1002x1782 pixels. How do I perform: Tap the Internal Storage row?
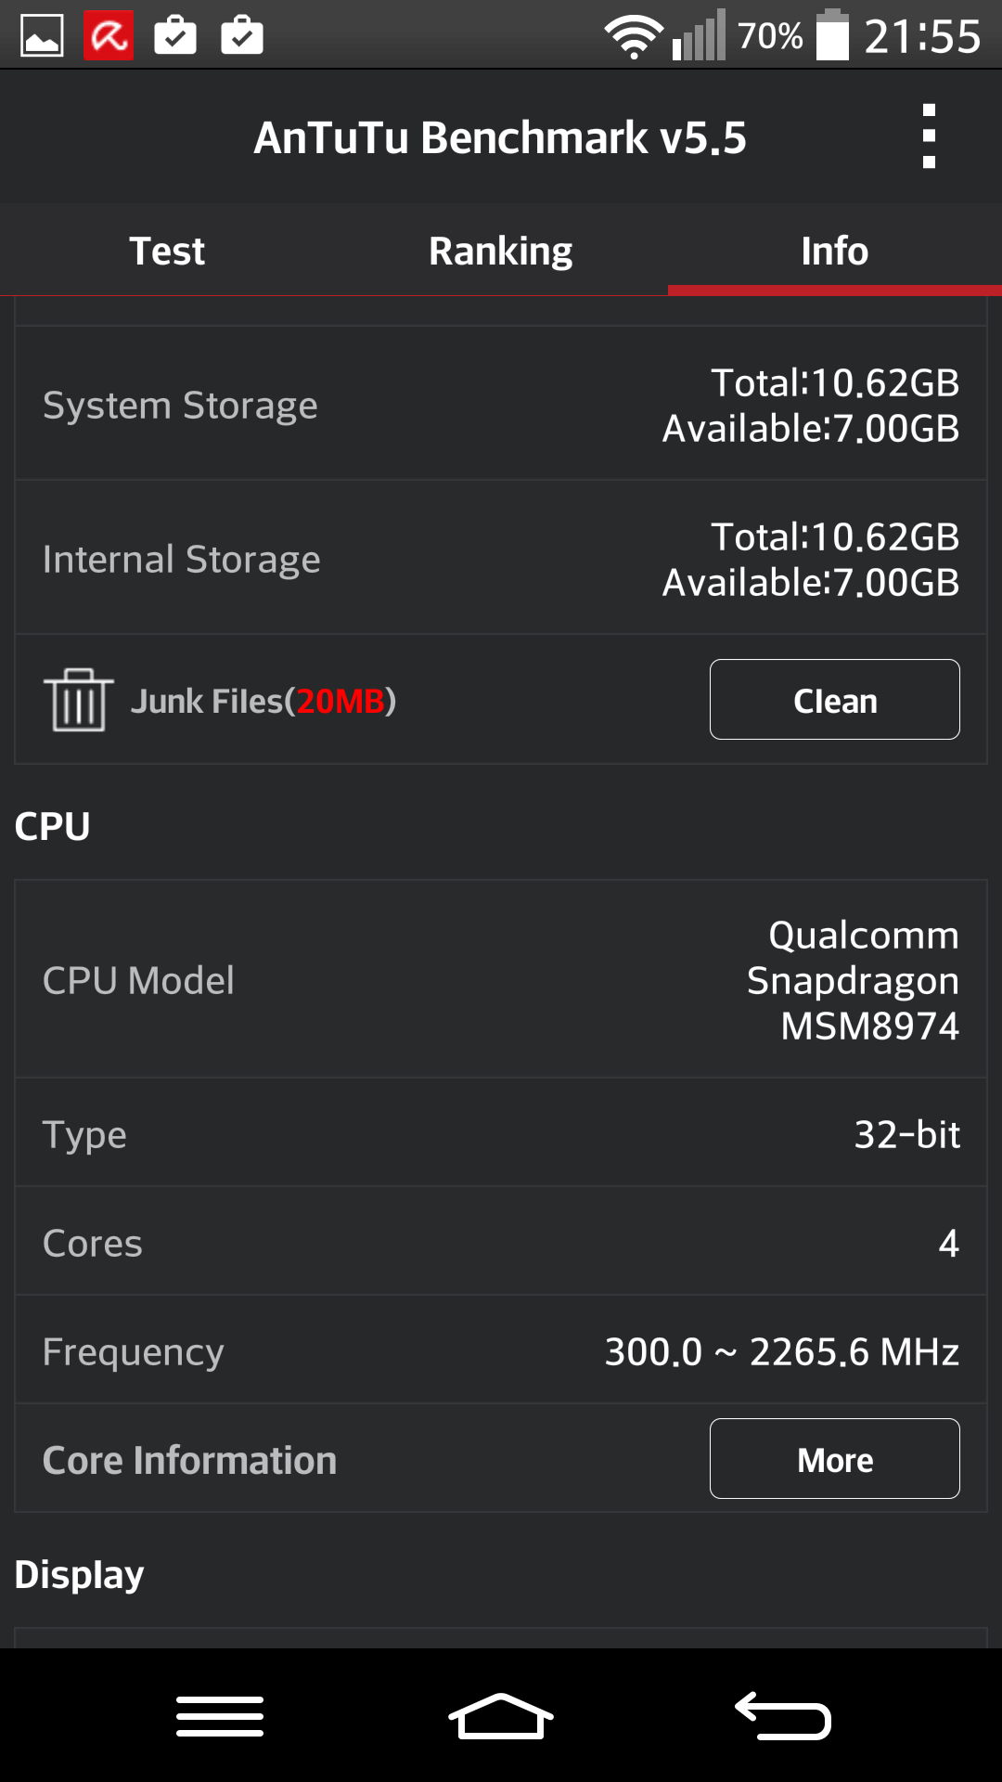click(501, 559)
